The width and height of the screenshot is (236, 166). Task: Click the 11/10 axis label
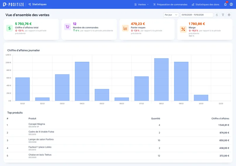tap(221, 103)
